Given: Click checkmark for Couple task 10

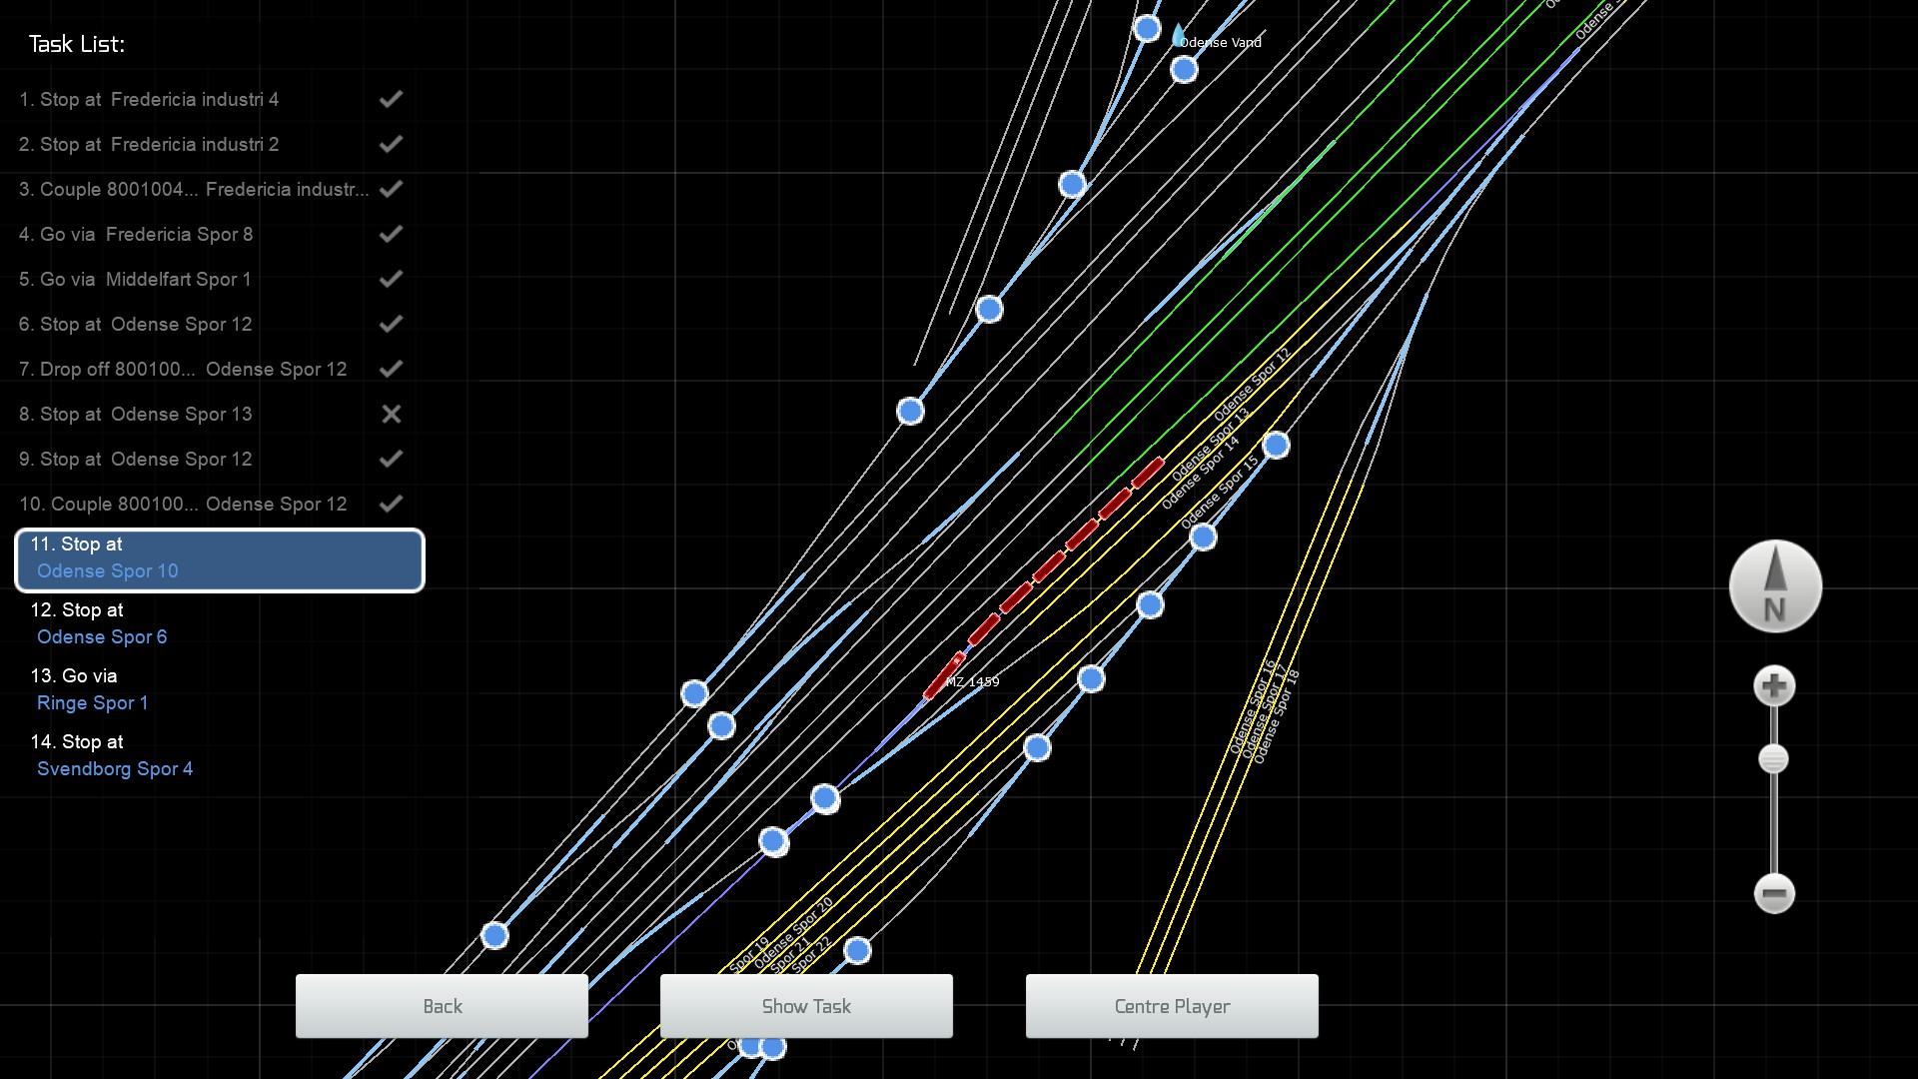Looking at the screenshot, I should coord(392,504).
